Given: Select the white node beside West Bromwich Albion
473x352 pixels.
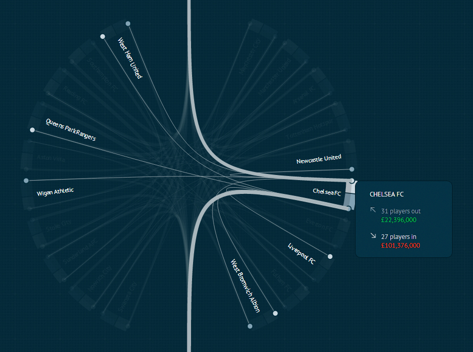Looking at the screenshot, I should point(275,313).
